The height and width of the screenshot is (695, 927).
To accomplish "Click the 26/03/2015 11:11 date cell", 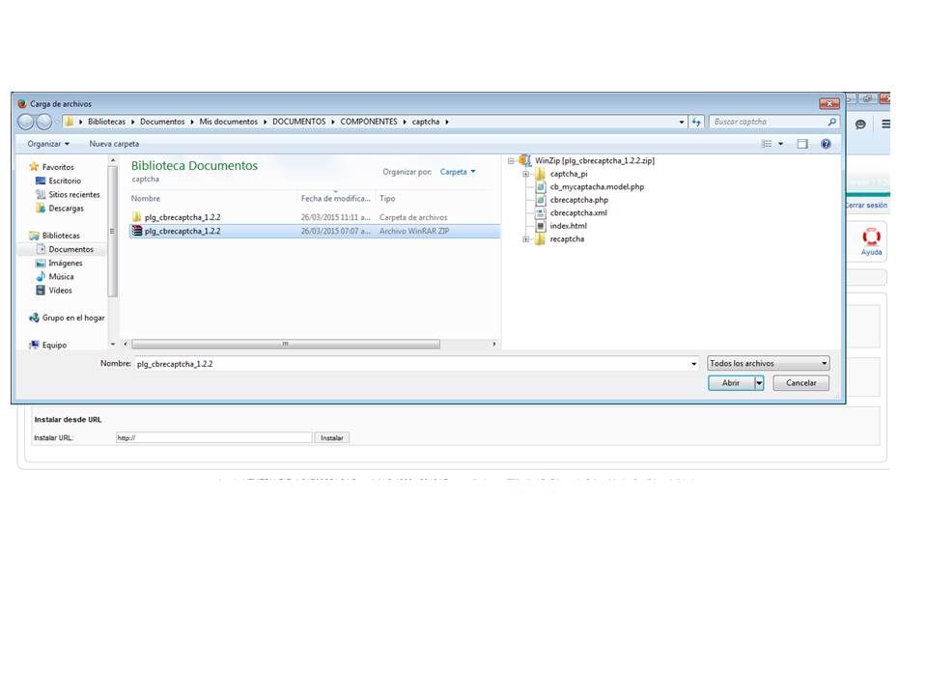I will 336,217.
